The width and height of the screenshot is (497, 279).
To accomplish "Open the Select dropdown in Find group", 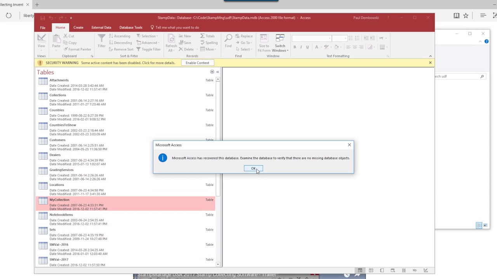I will pos(244,49).
